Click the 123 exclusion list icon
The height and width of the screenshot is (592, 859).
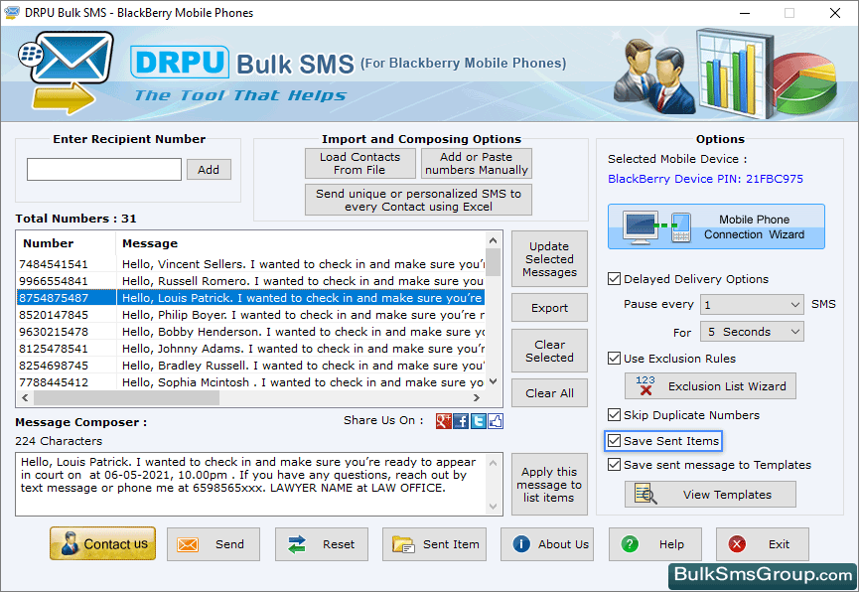tap(645, 386)
